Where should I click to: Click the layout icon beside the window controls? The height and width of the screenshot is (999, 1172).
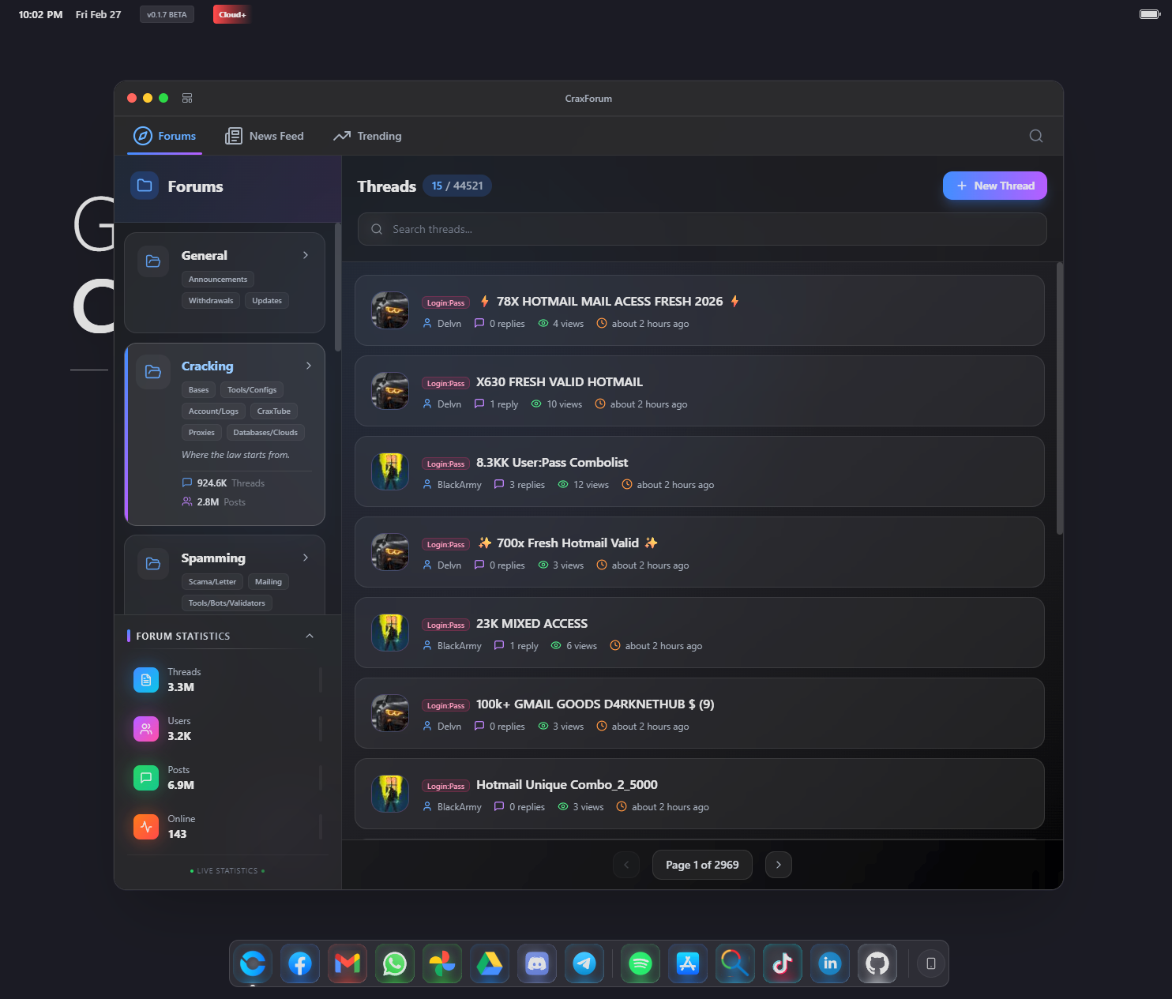click(x=187, y=98)
